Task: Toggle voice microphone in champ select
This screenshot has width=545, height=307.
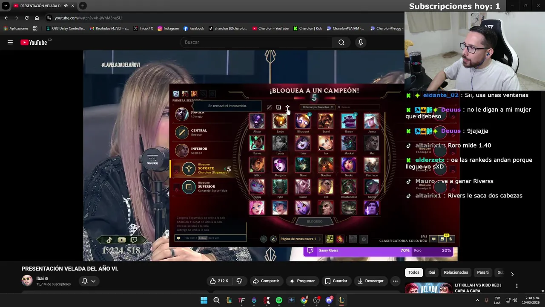Action: coord(450,239)
